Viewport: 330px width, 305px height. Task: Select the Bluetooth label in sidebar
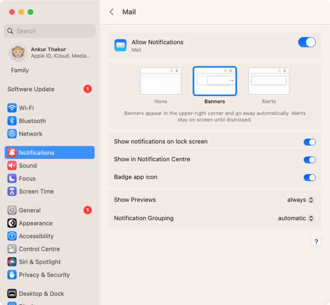(x=32, y=121)
